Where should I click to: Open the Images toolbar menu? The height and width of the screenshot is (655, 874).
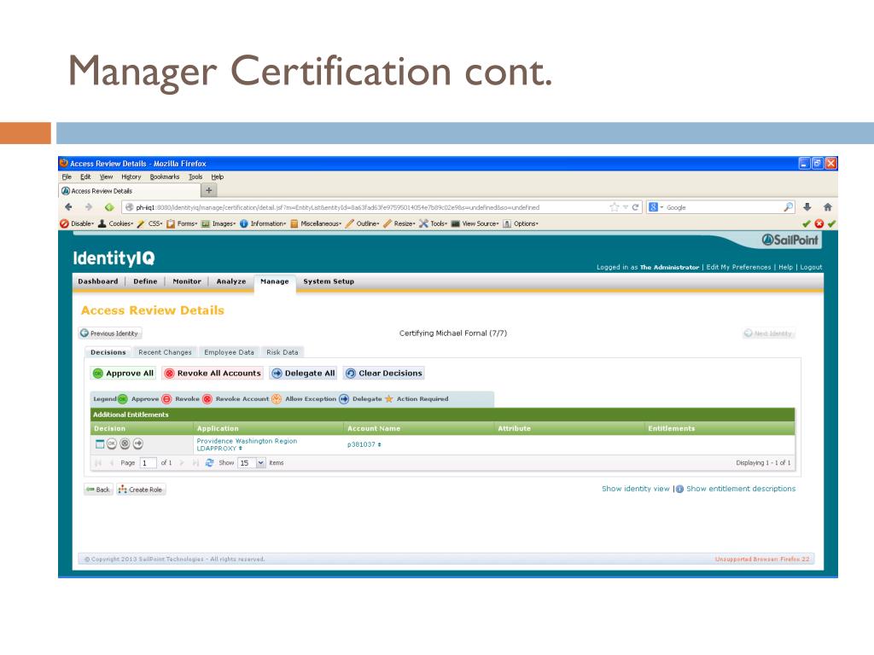(x=218, y=223)
